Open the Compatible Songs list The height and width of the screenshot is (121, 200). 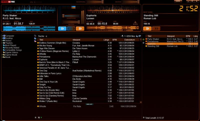13,50
